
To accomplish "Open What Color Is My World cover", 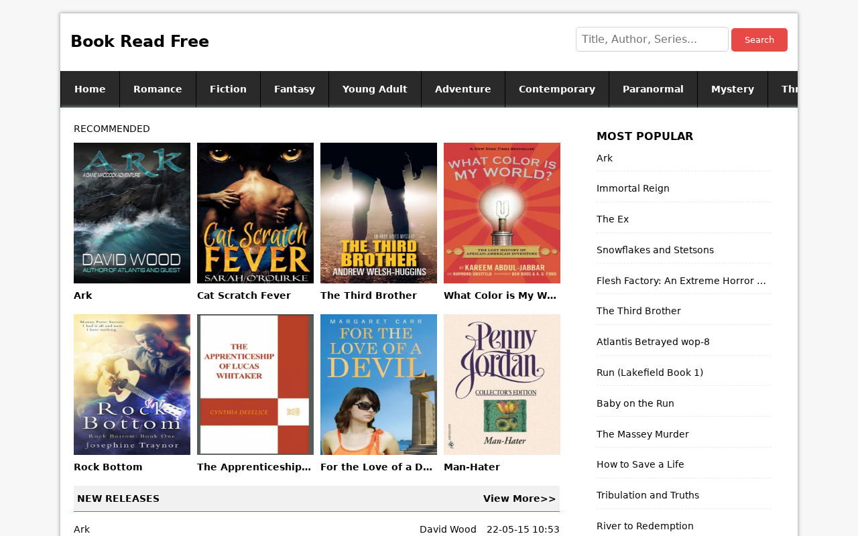I will point(502,213).
